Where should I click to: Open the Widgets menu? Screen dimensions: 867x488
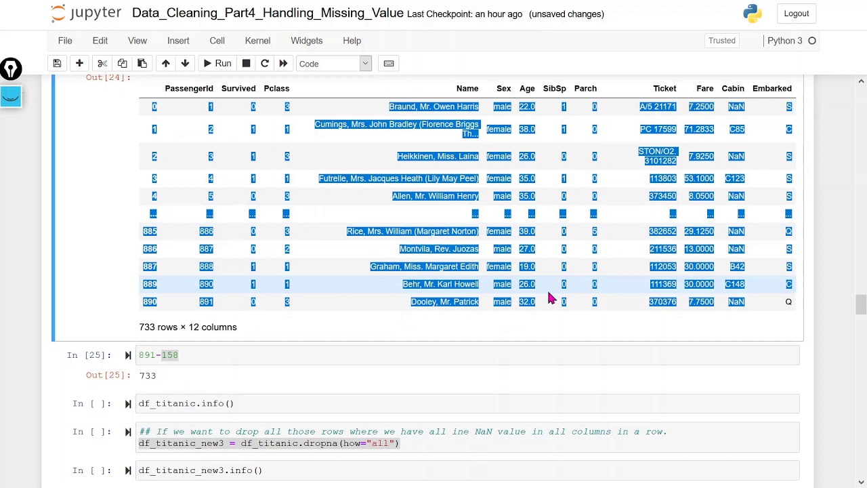(x=306, y=41)
